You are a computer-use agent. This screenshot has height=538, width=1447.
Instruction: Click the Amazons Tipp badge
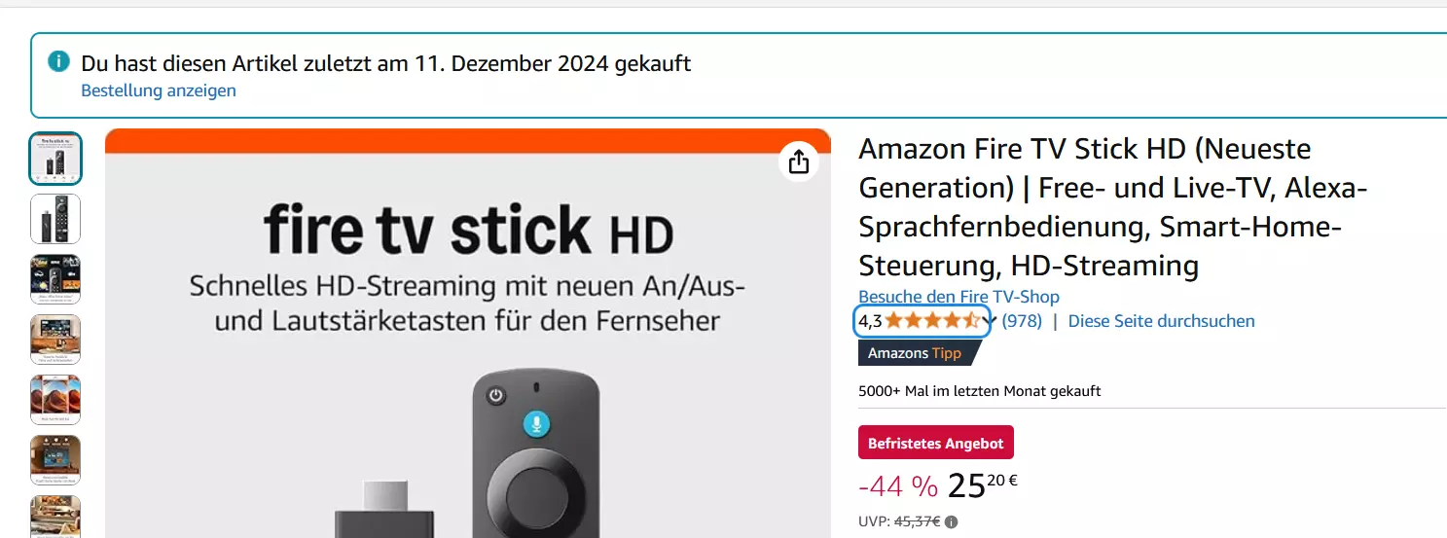point(916,353)
